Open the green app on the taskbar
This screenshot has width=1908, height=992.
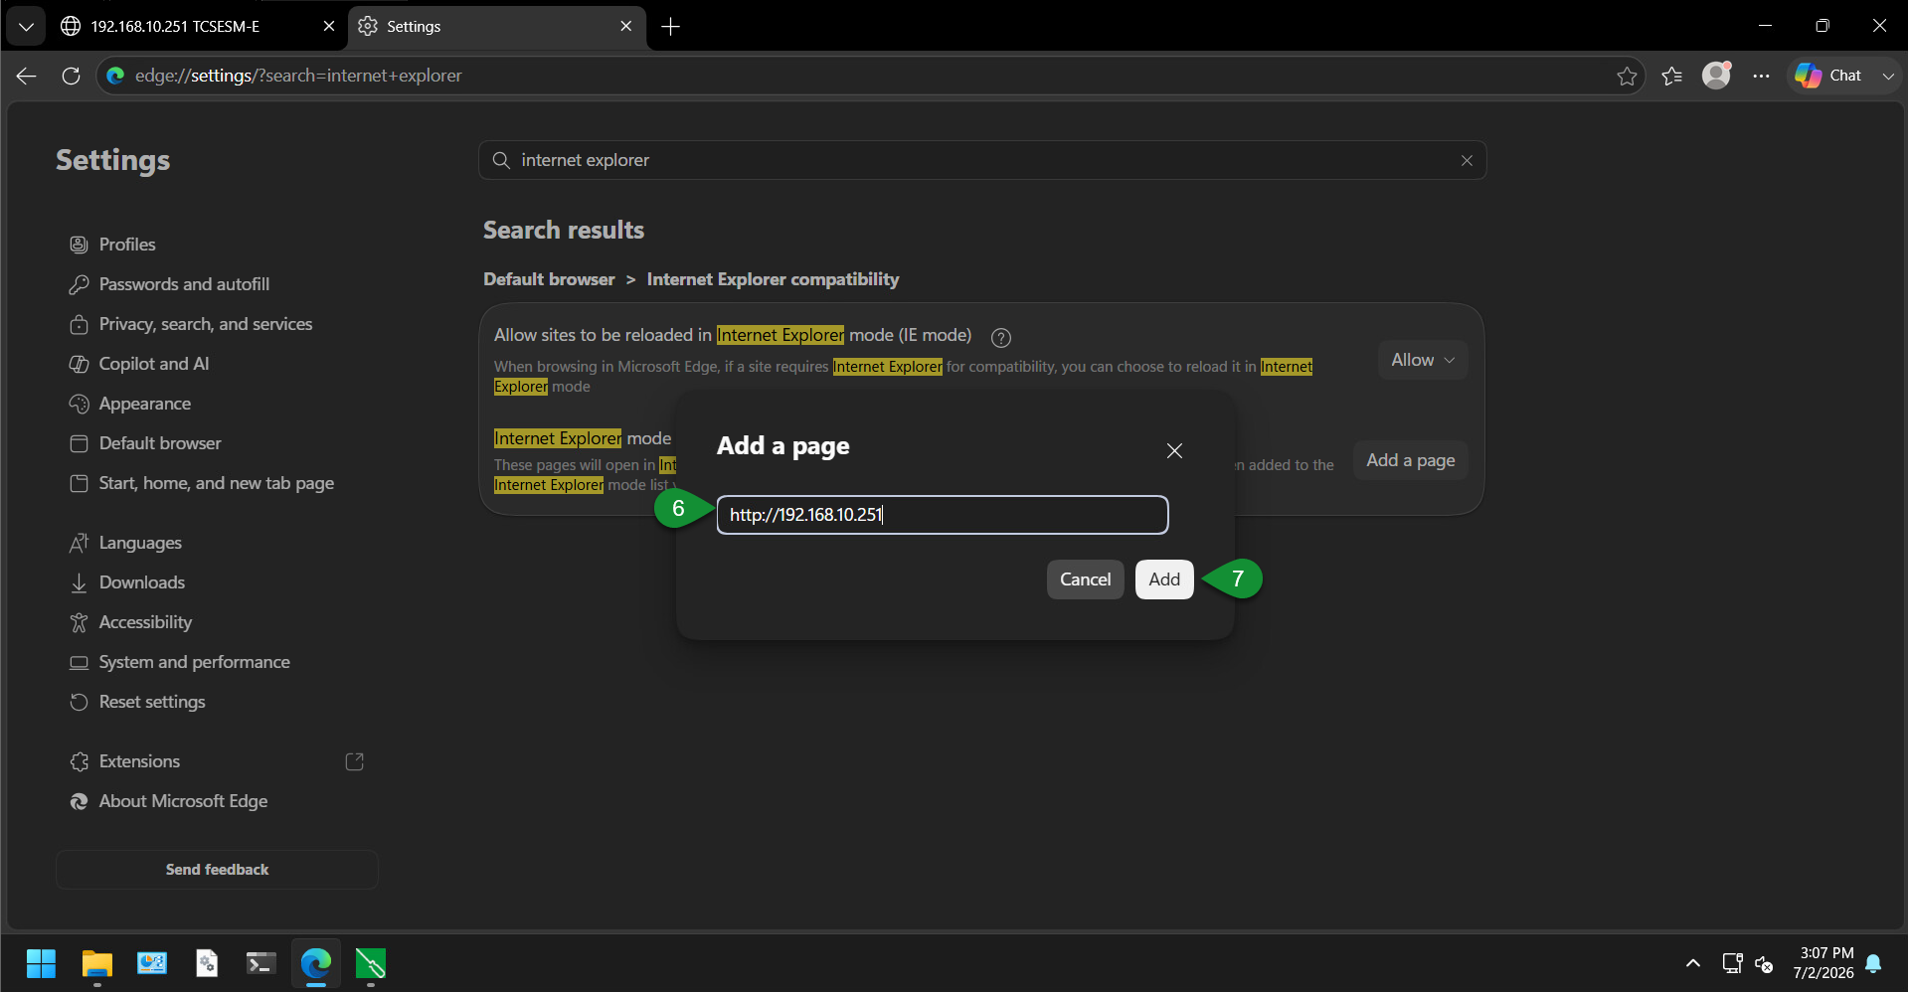(370, 963)
